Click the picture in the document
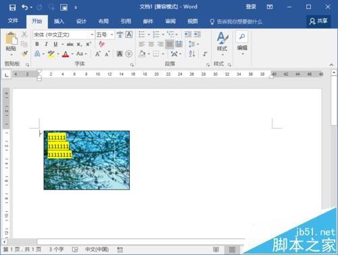This screenshot has width=338, height=255. pos(87,160)
